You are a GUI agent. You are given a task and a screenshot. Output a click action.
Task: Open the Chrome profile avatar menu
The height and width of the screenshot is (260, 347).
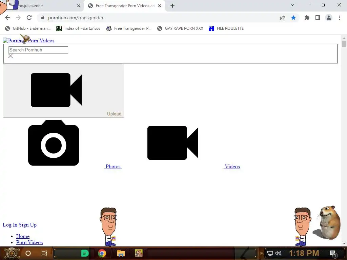329,18
